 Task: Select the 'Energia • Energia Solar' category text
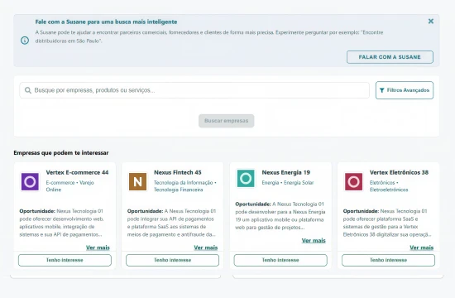pos(288,183)
